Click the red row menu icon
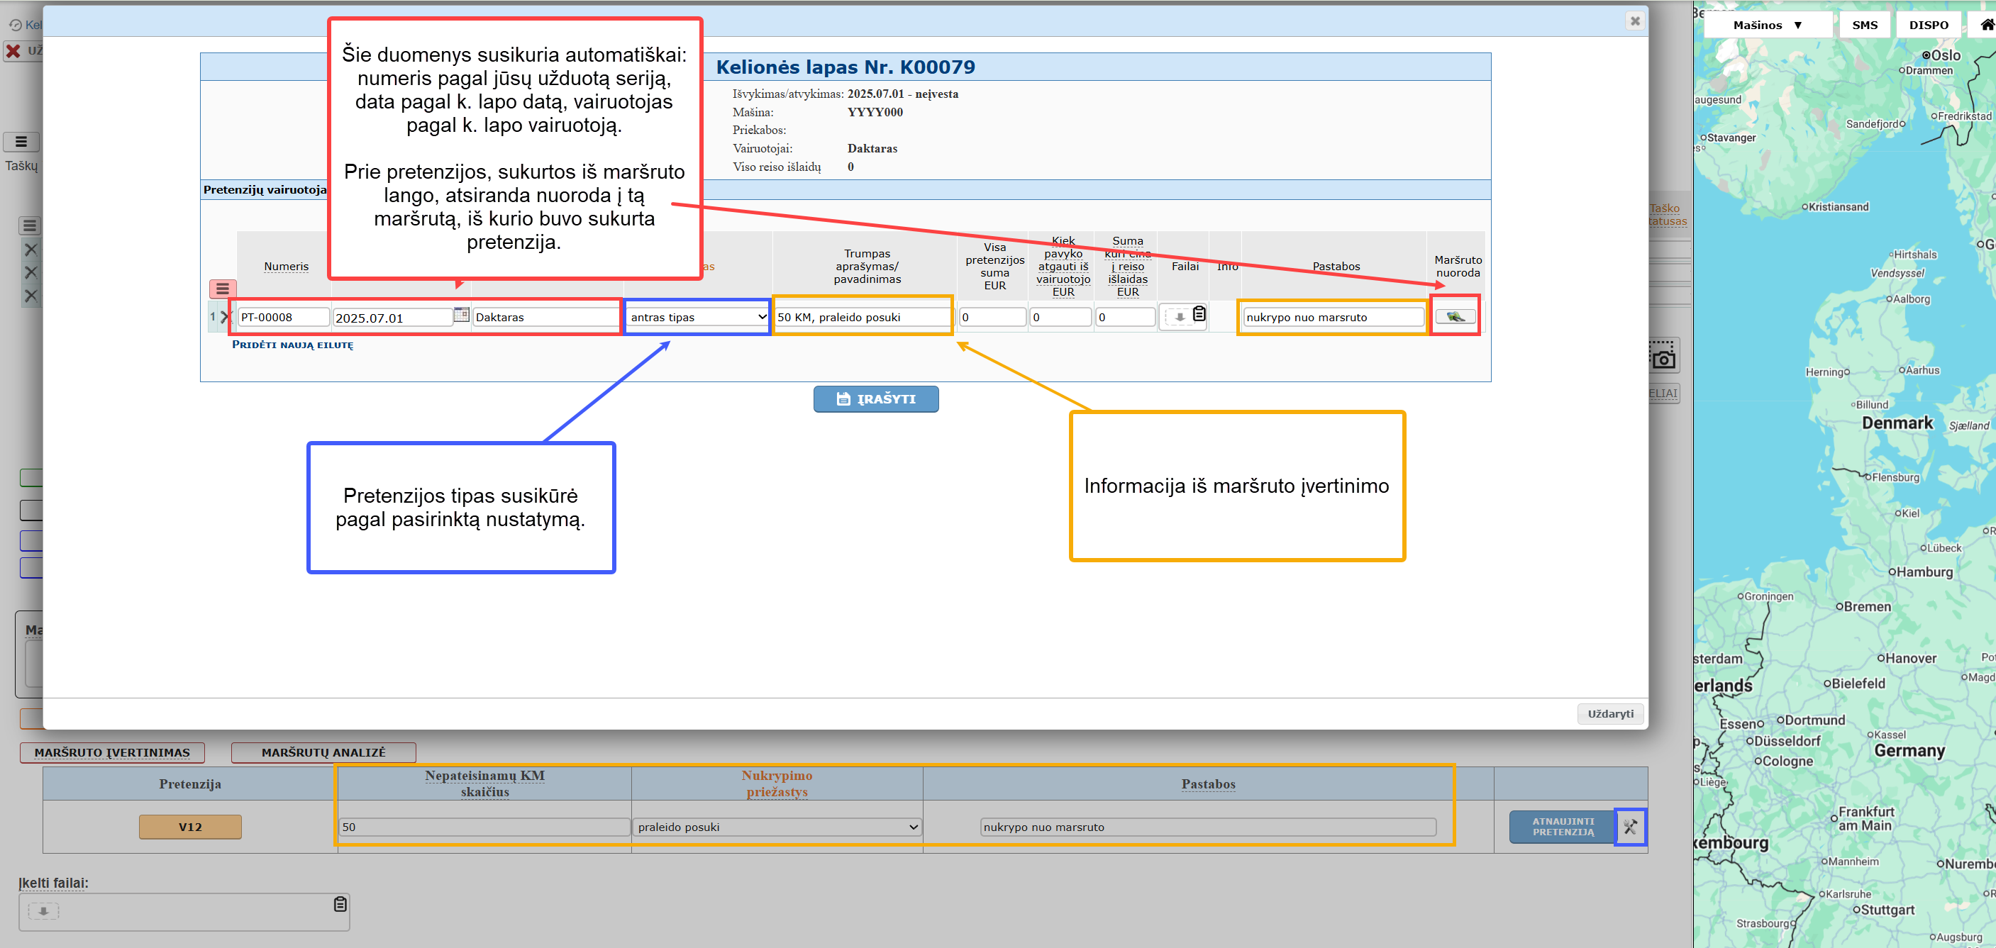Image resolution: width=1996 pixels, height=948 pixels. point(223,289)
